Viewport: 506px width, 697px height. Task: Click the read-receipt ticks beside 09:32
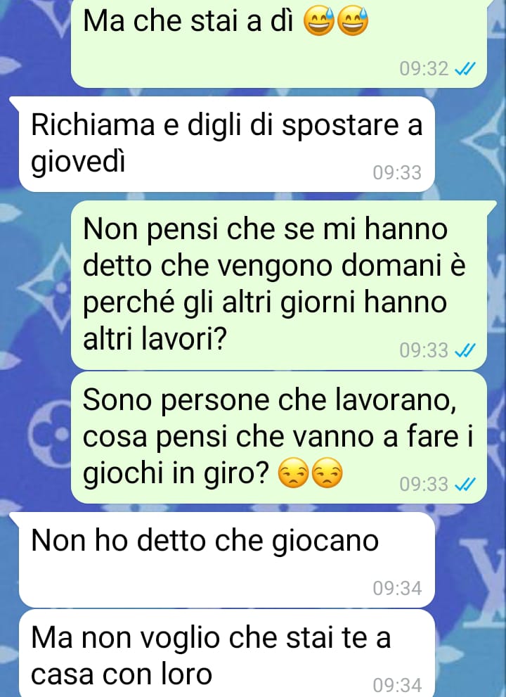point(465,69)
